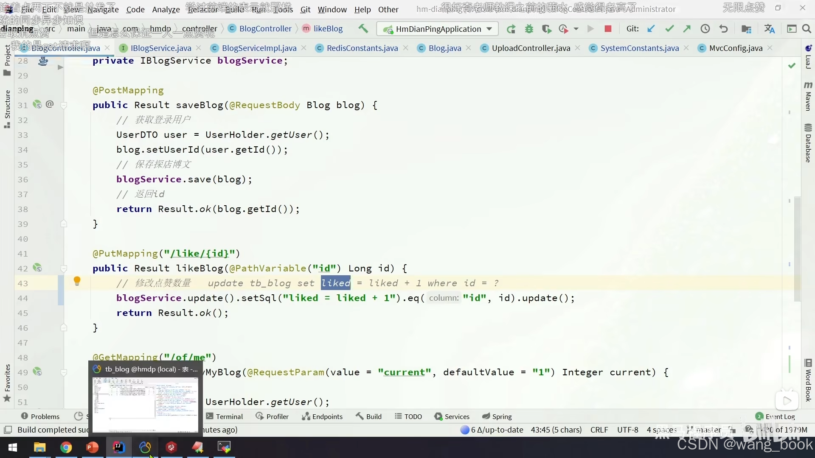
Task: Click the Build project hammer icon
Action: pos(363,29)
